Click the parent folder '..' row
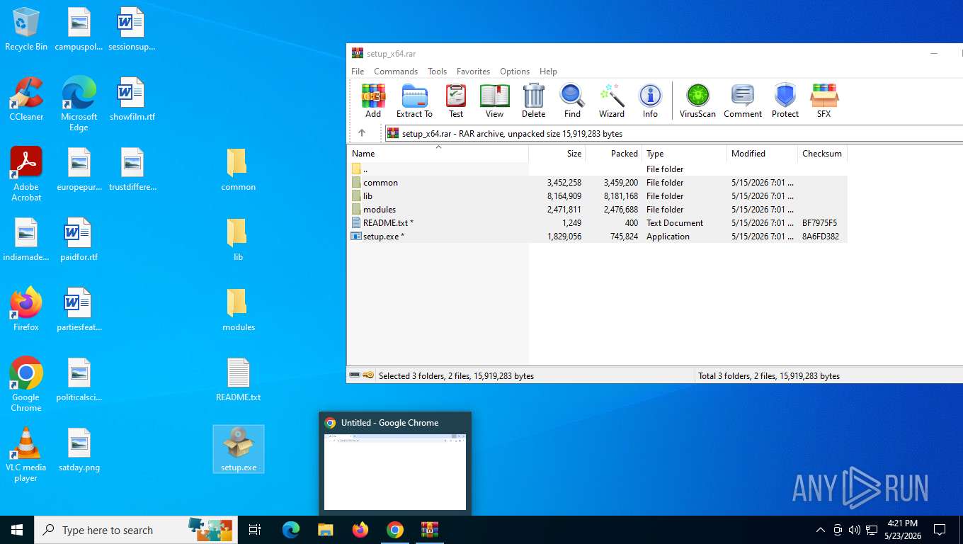This screenshot has width=963, height=544. click(x=598, y=169)
